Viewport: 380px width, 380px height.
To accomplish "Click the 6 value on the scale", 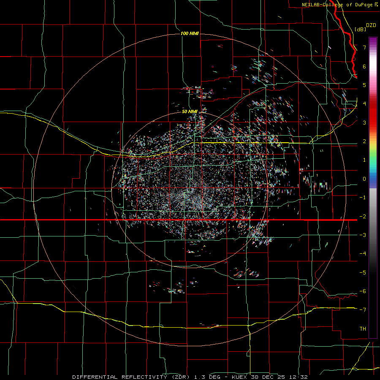I will pos(364,66).
